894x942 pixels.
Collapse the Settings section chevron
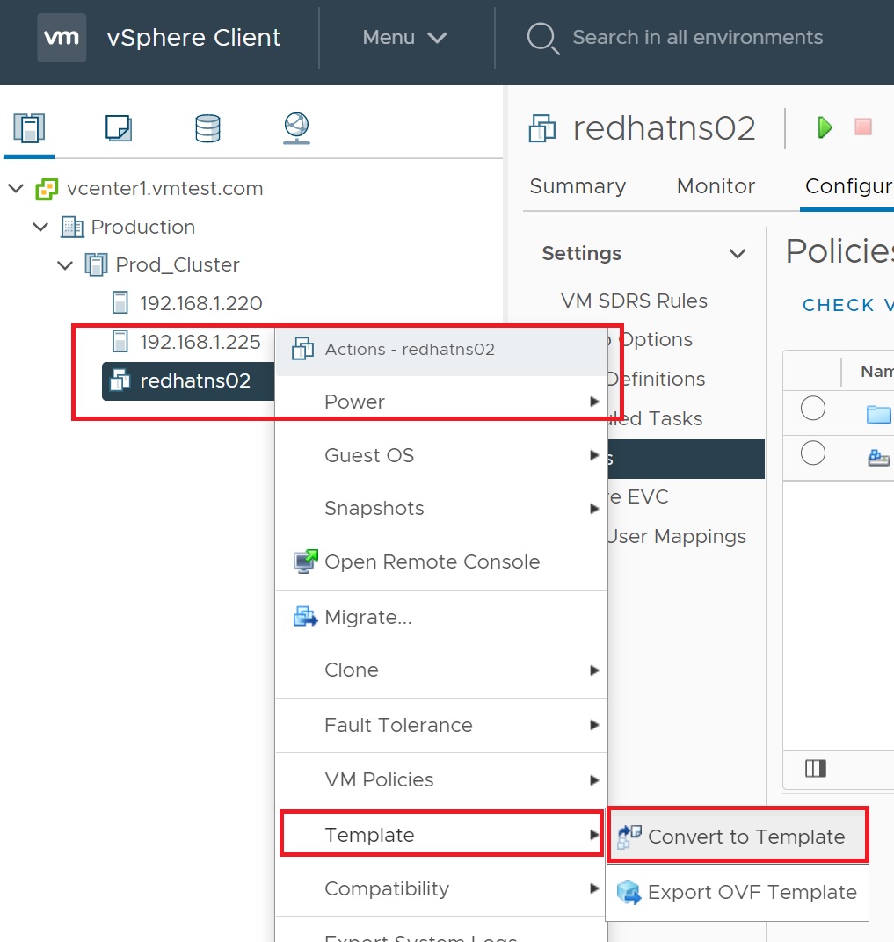click(738, 254)
